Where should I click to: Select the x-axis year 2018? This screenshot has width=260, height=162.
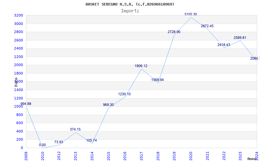158,156
